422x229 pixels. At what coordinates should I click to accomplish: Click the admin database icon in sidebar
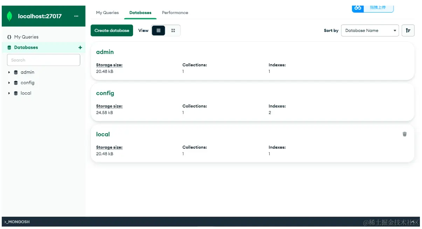(16, 72)
